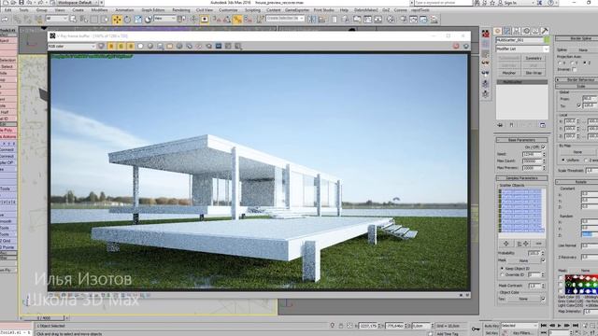Toggle the On/Off checkbox in Base Parameters

coord(543,147)
